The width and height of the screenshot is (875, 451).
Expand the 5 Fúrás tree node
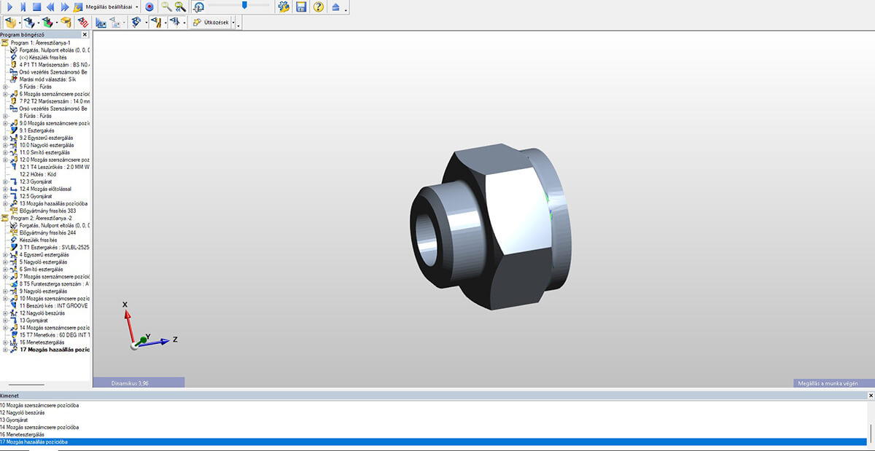click(5, 87)
